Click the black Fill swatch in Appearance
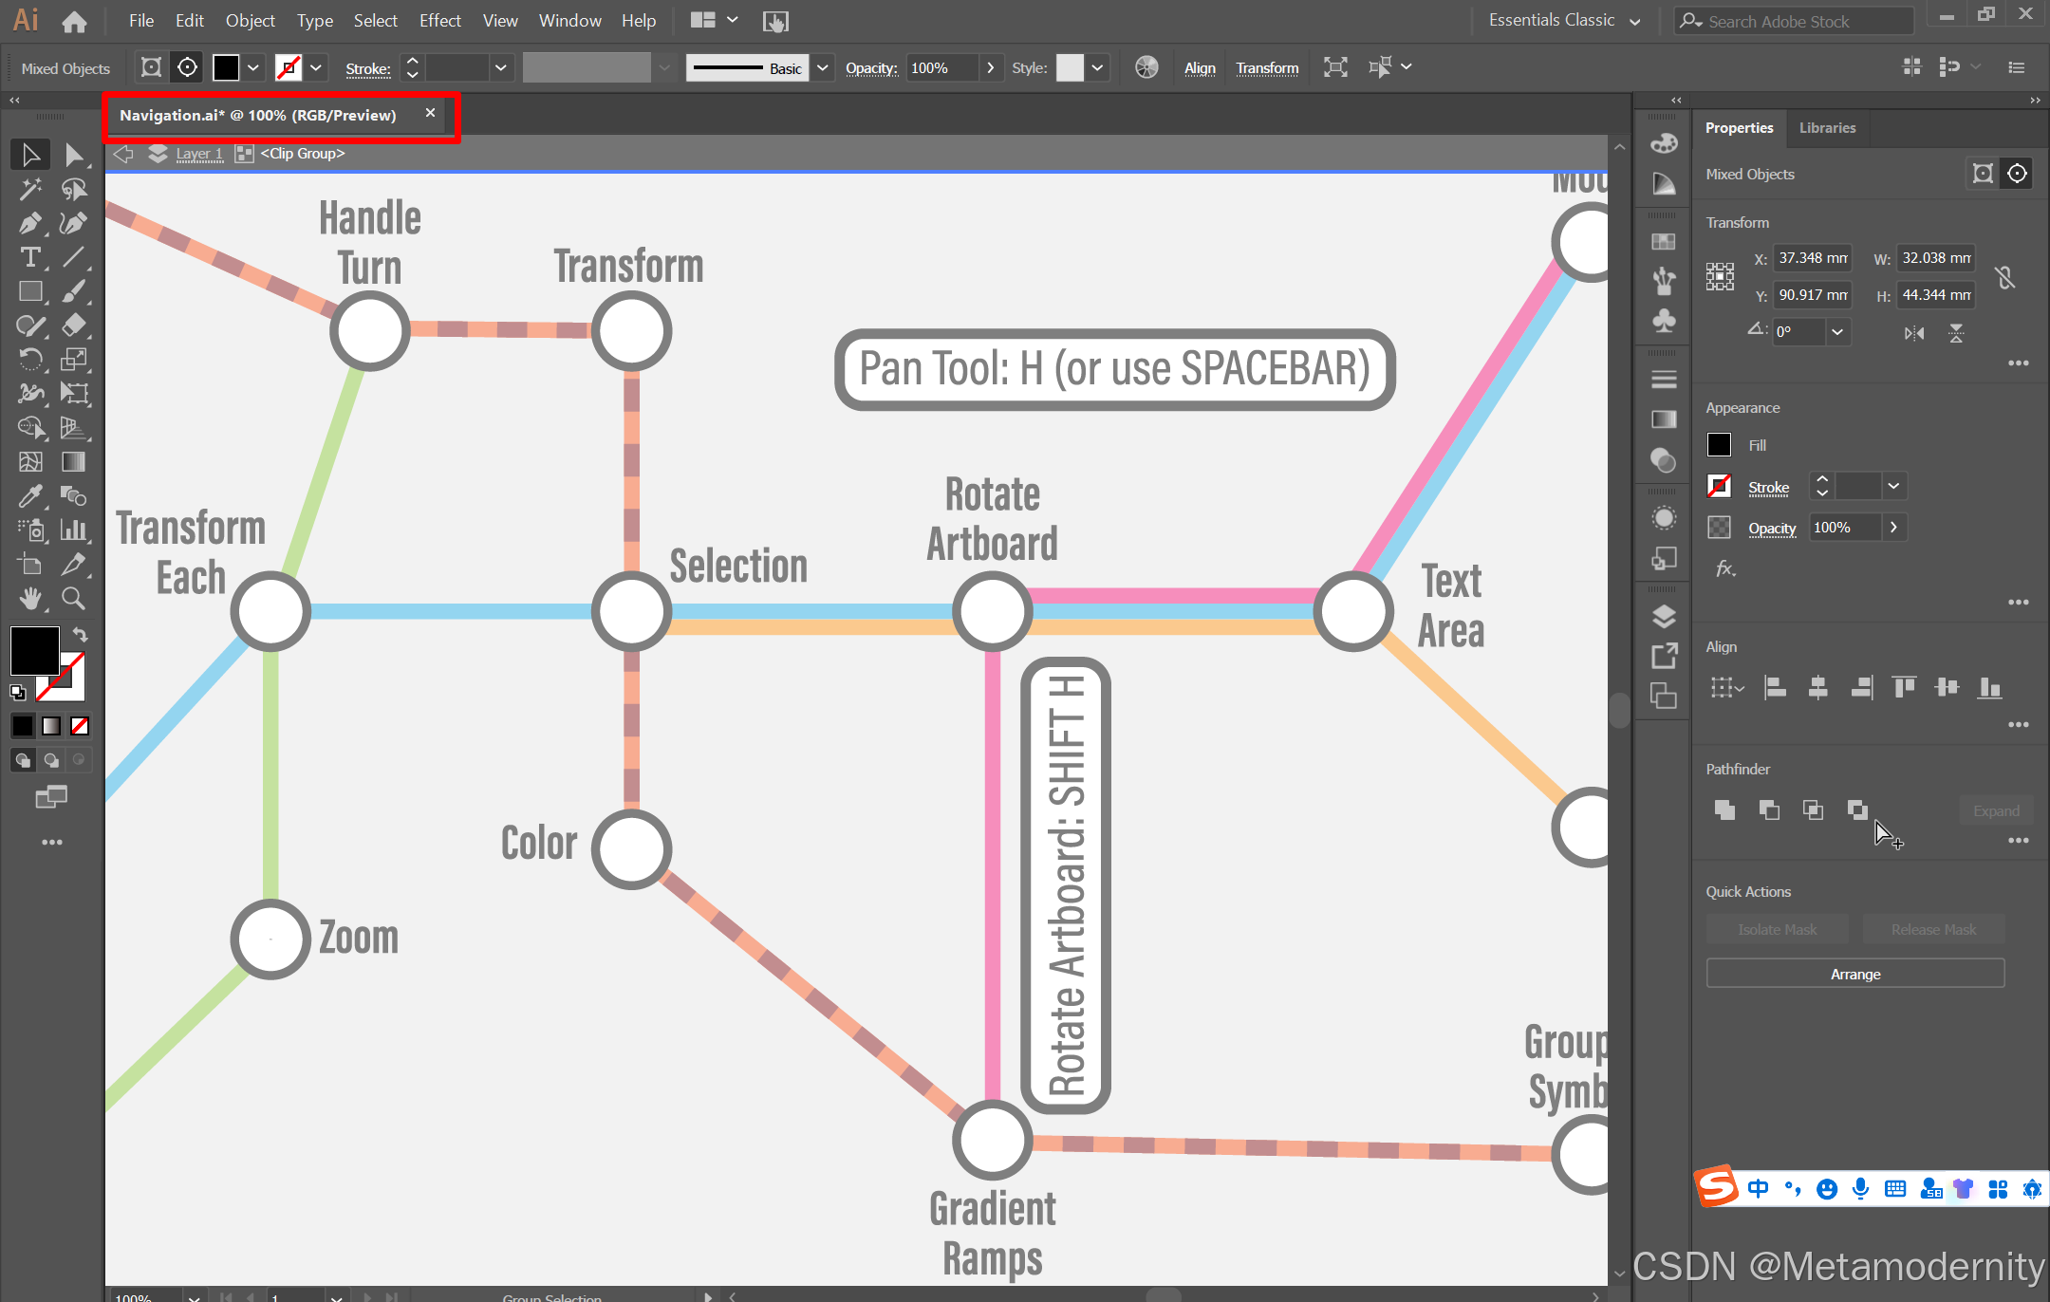 click(x=1719, y=445)
